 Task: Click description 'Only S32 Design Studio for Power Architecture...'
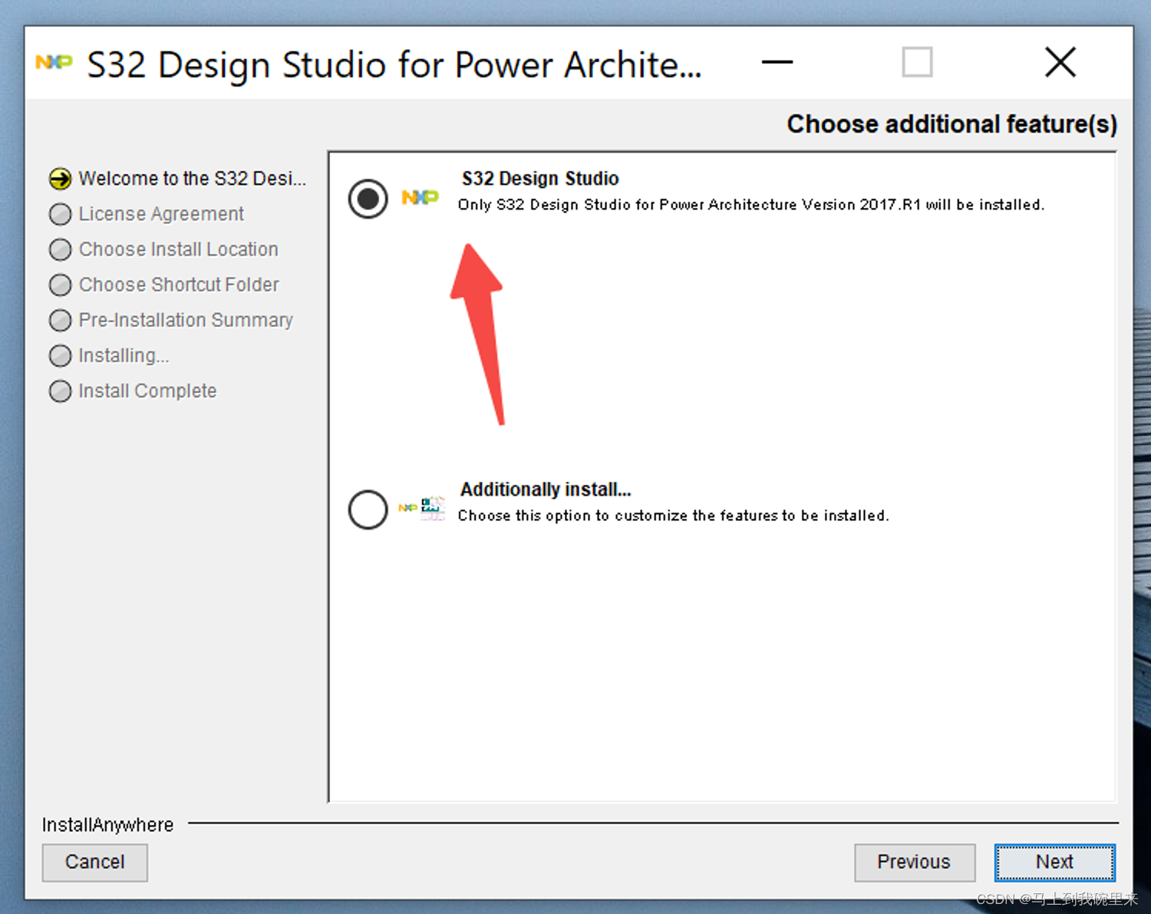tap(751, 205)
